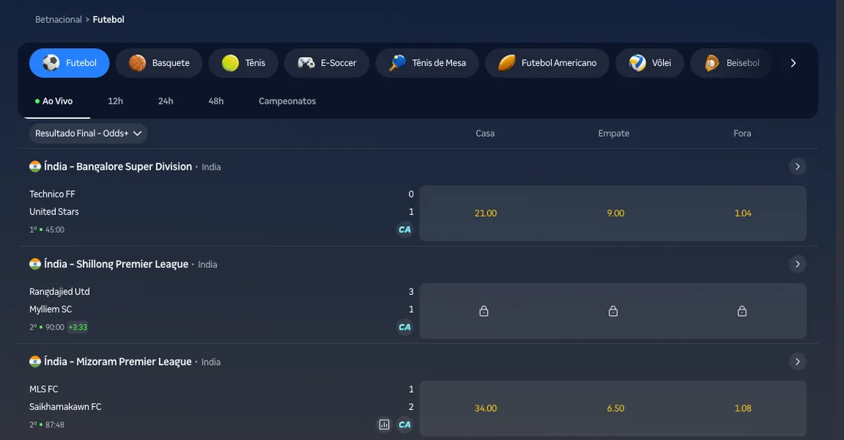Click the Casa column header
This screenshot has width=844, height=440.
pyautogui.click(x=485, y=133)
